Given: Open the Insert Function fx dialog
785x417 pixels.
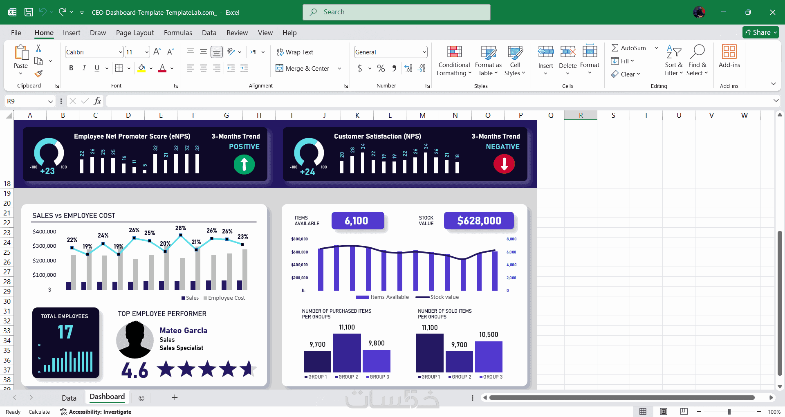Looking at the screenshot, I should coord(97,101).
